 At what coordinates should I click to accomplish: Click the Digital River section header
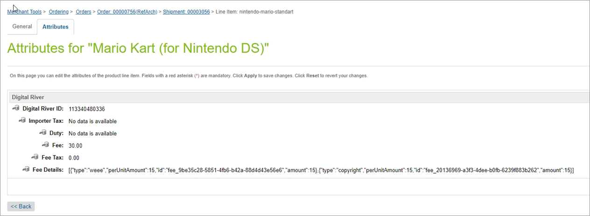(x=28, y=97)
